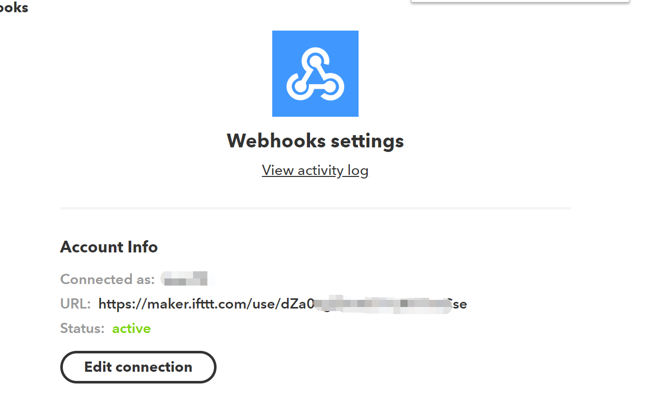Viewport: 665px width, 410px height.
Task: Click the maker.ifttt.com URL text
Action: [x=282, y=304]
